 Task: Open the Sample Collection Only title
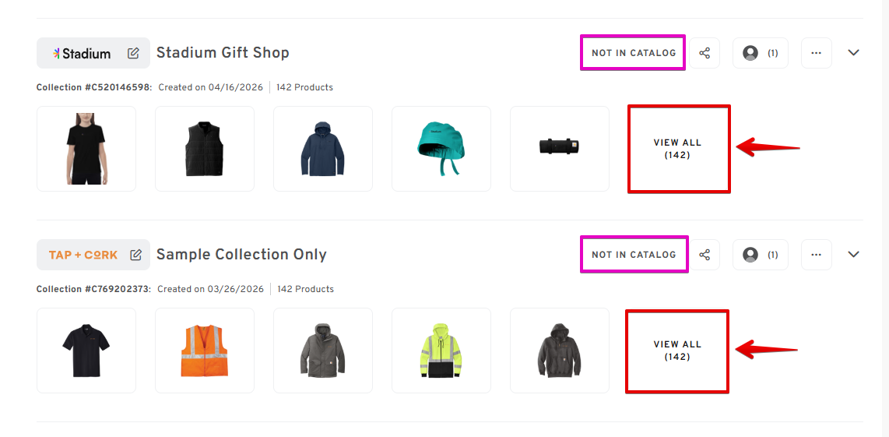(x=241, y=255)
